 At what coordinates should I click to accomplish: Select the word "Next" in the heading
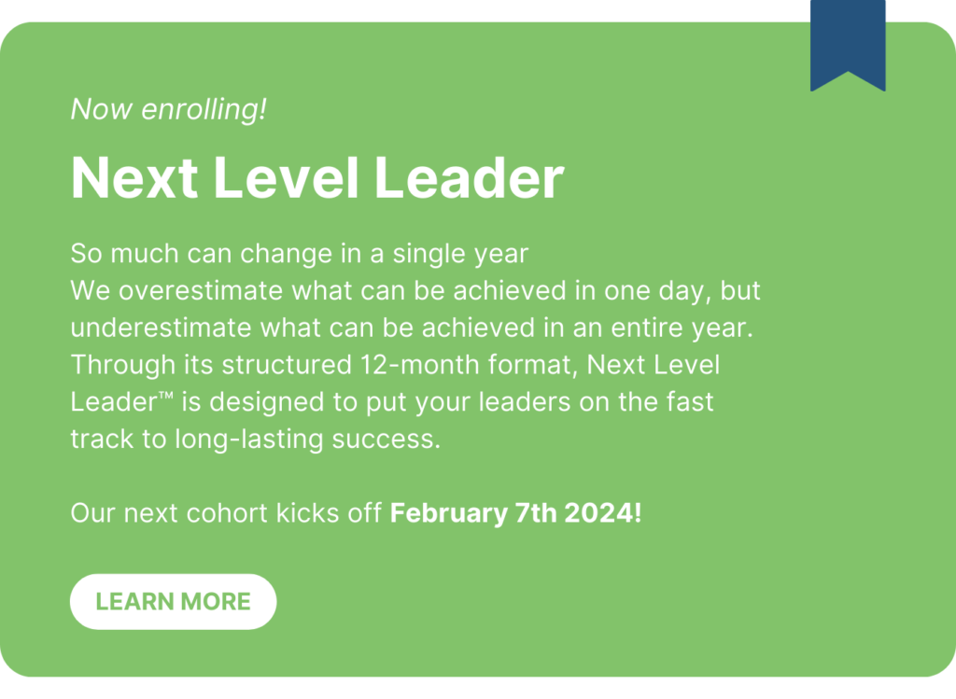(x=131, y=177)
